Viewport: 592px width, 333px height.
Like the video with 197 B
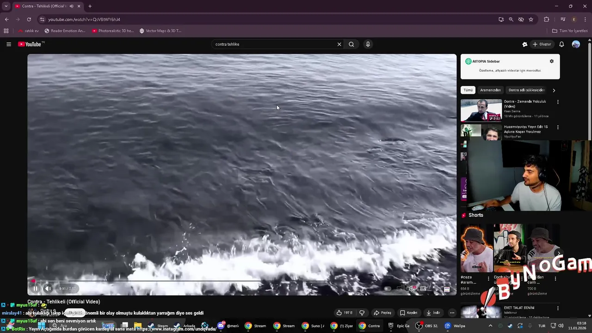345,313
